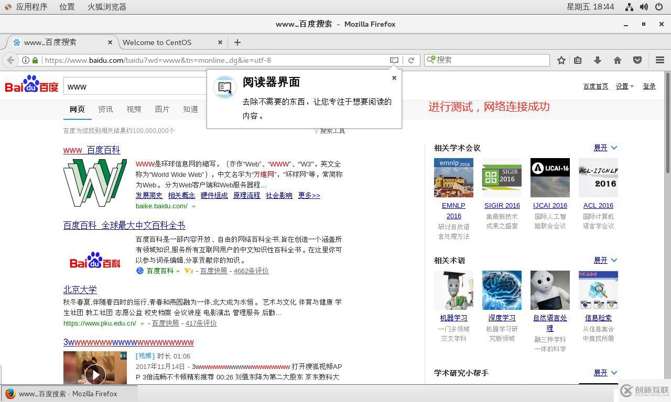Screen dimensions: 671x402
Task: Open dropdown arrow beside baike.baidu.com/
Action: pyautogui.click(x=193, y=207)
